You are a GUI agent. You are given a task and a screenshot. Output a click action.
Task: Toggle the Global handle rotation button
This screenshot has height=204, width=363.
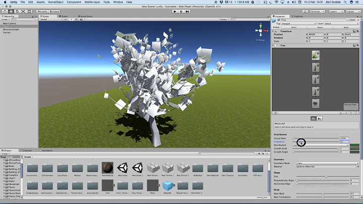click(x=54, y=11)
